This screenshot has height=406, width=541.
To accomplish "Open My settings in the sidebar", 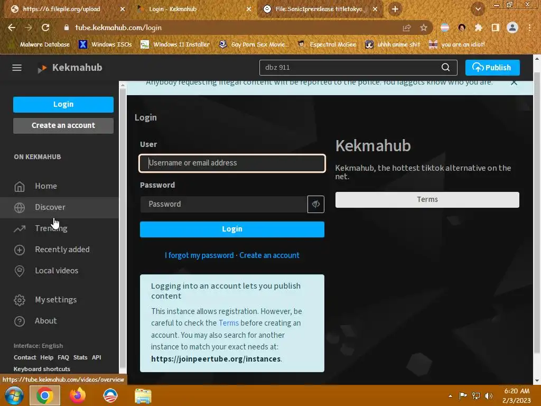I will (59, 300).
